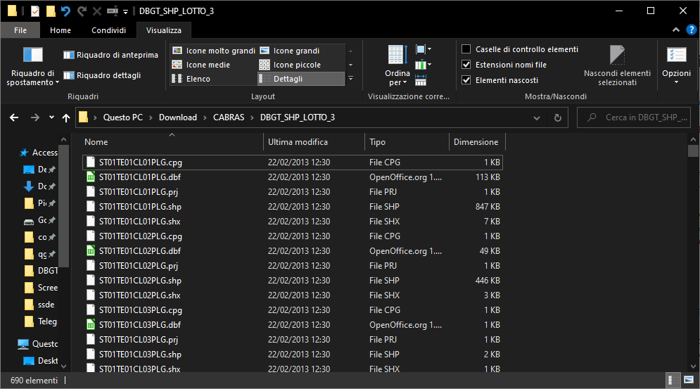Uncheck Estensioni nomi file checkbox
Screen dimensions: 700x389
click(x=466, y=65)
